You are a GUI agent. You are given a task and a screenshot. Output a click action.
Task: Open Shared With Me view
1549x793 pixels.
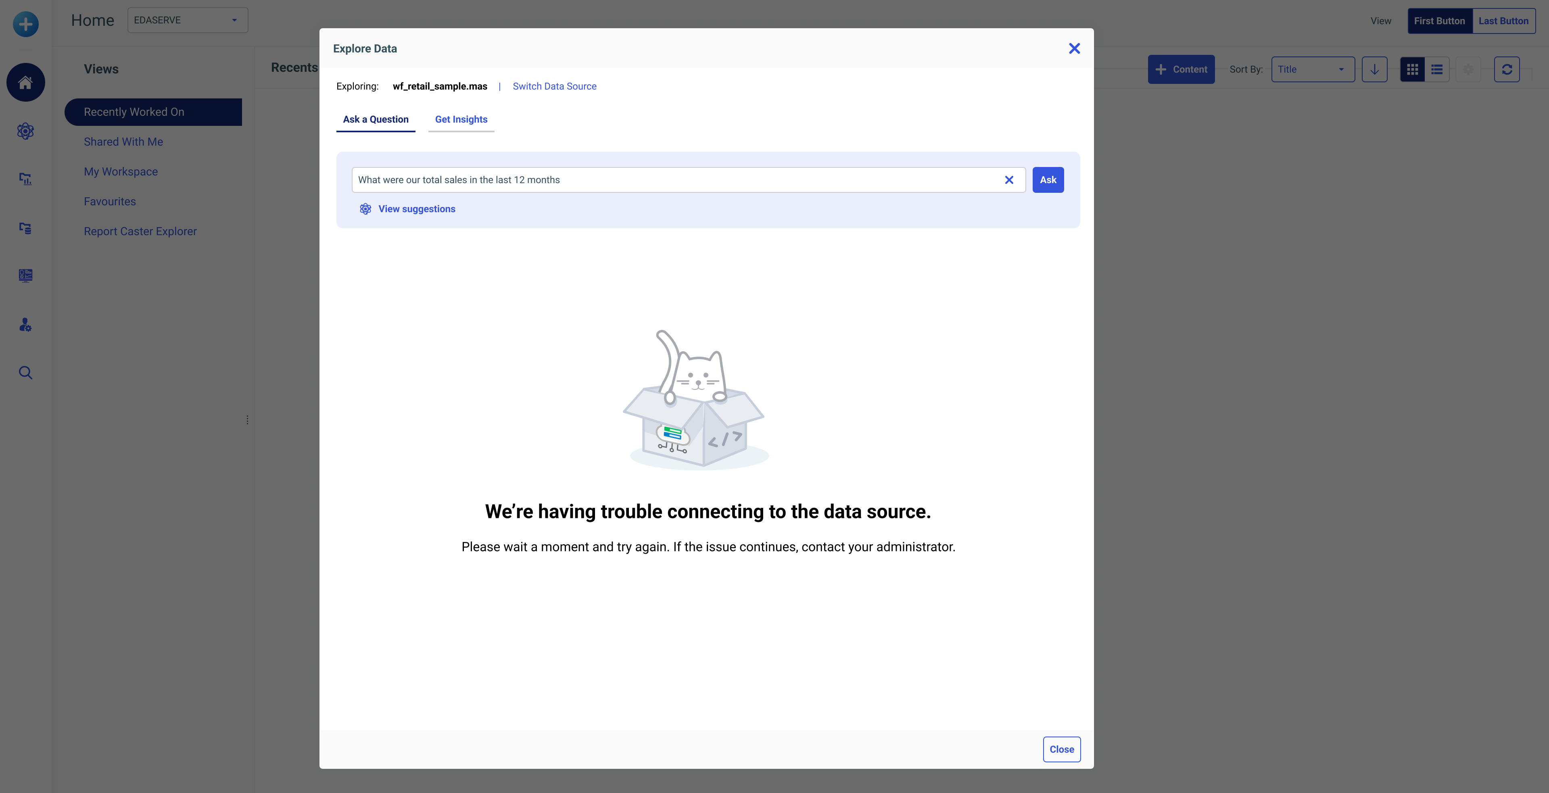click(x=123, y=142)
